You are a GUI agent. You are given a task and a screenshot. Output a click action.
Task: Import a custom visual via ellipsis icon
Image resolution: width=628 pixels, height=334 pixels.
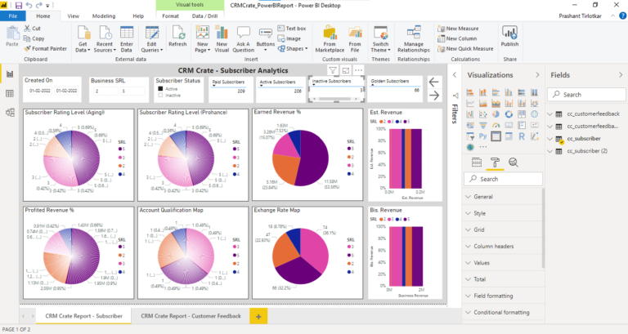point(483,147)
